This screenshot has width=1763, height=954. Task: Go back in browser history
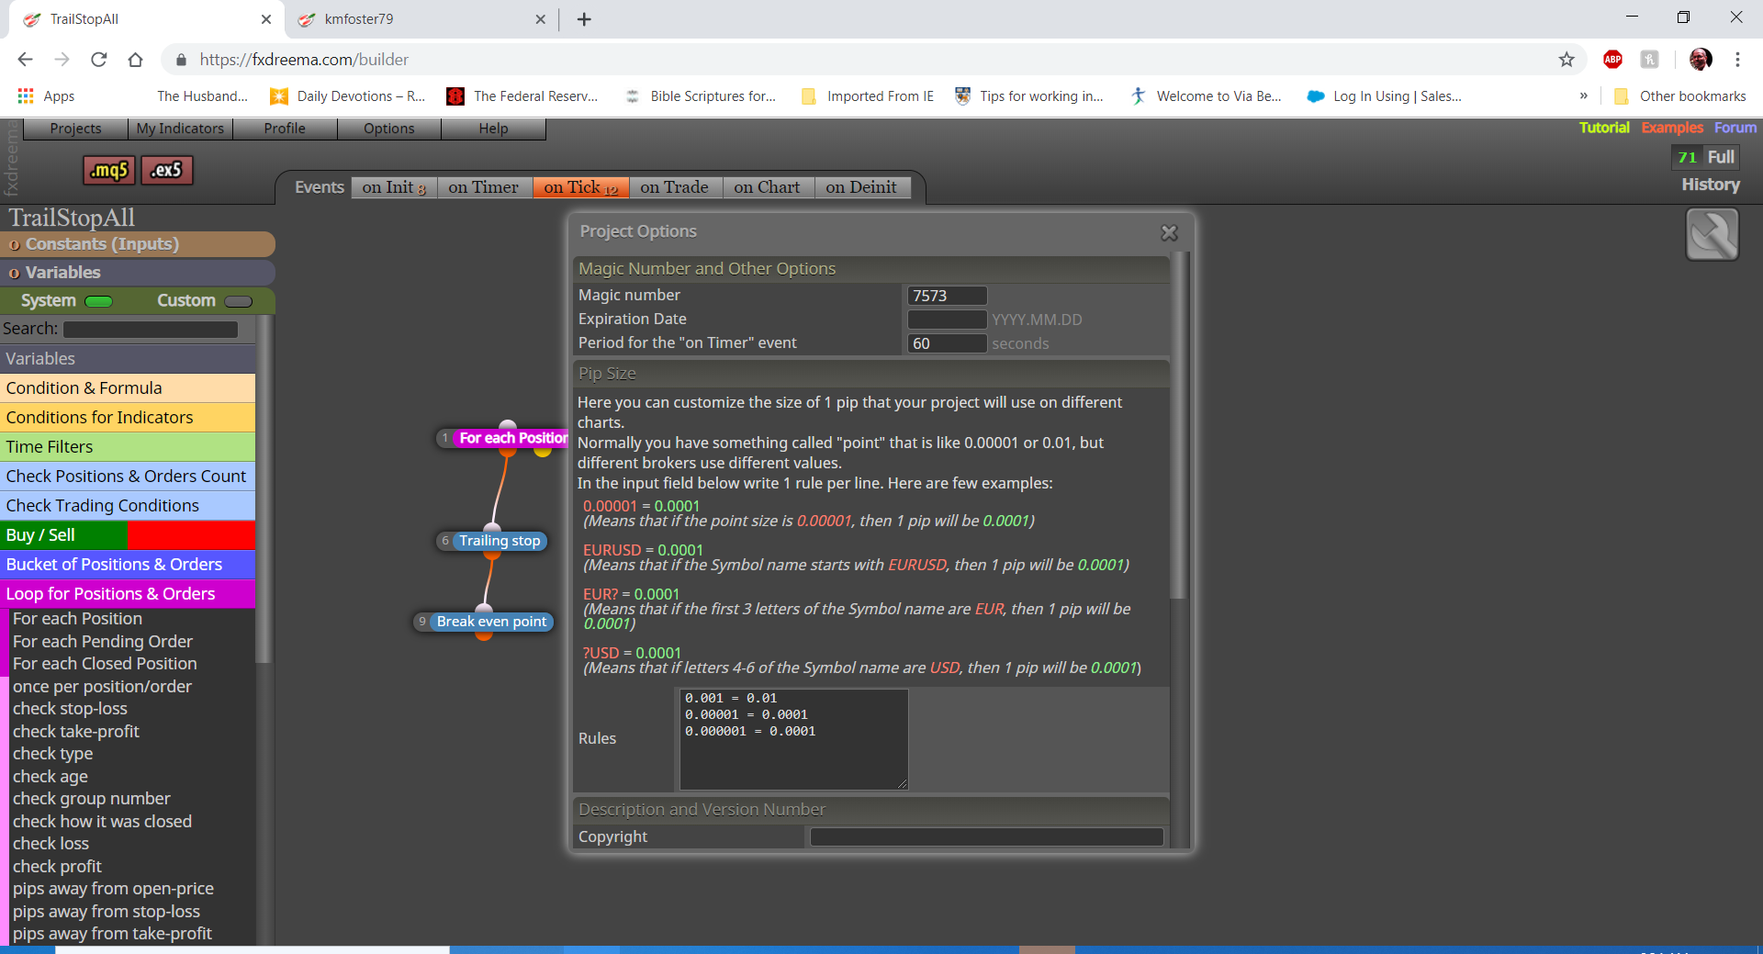coord(25,60)
